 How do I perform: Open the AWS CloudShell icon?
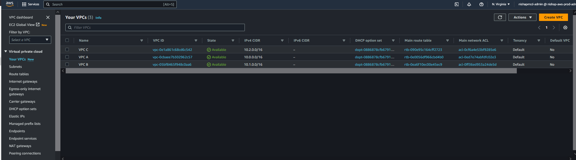click(457, 4)
